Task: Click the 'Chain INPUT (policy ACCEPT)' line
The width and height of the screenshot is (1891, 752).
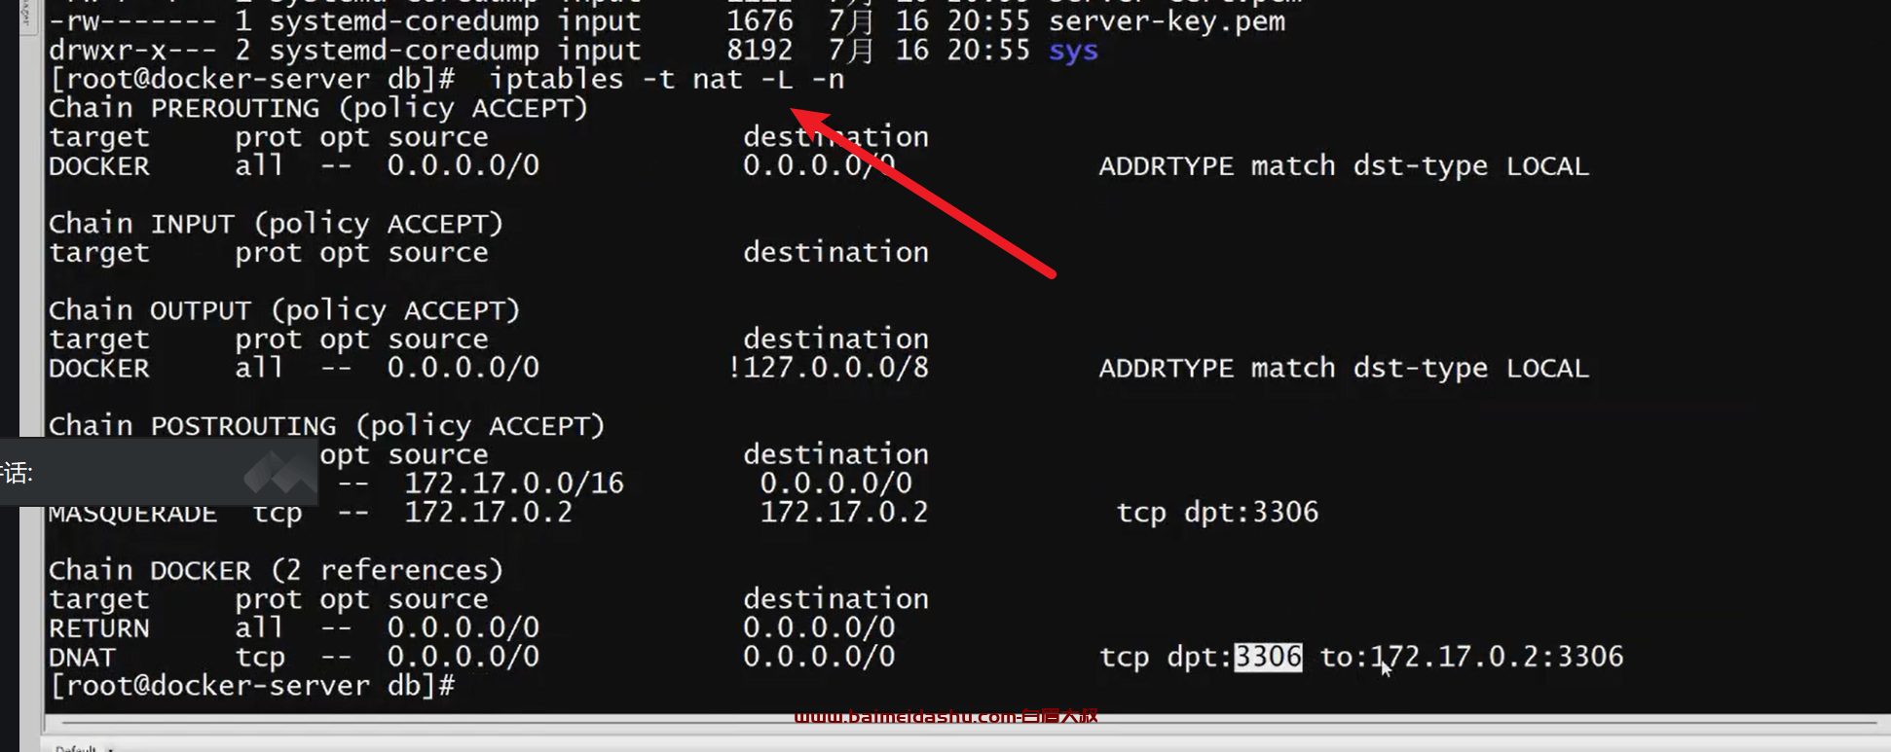Action: 276,224
